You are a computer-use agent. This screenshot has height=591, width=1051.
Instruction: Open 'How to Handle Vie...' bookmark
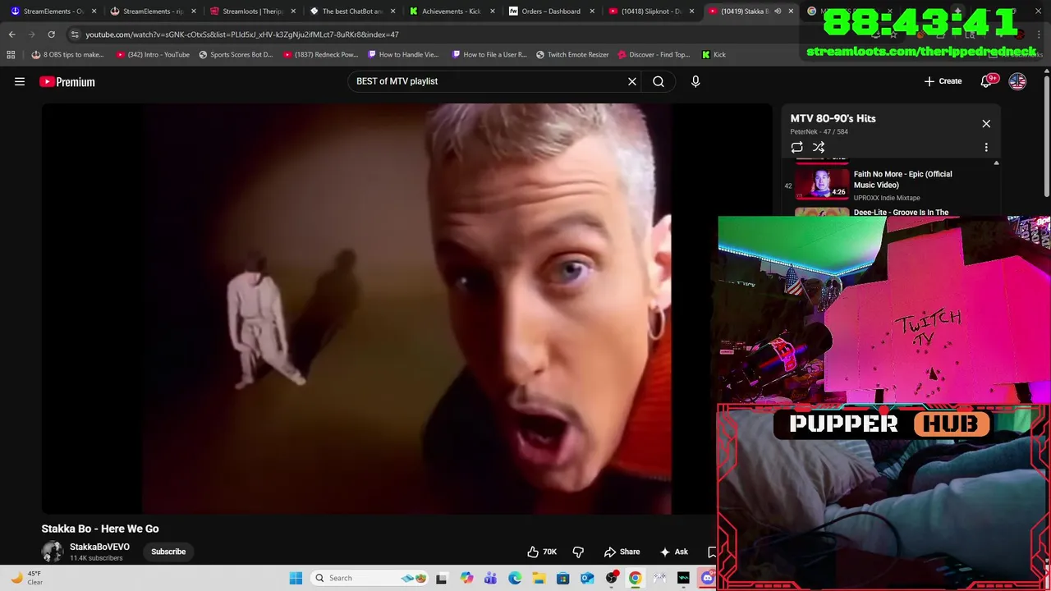403,54
